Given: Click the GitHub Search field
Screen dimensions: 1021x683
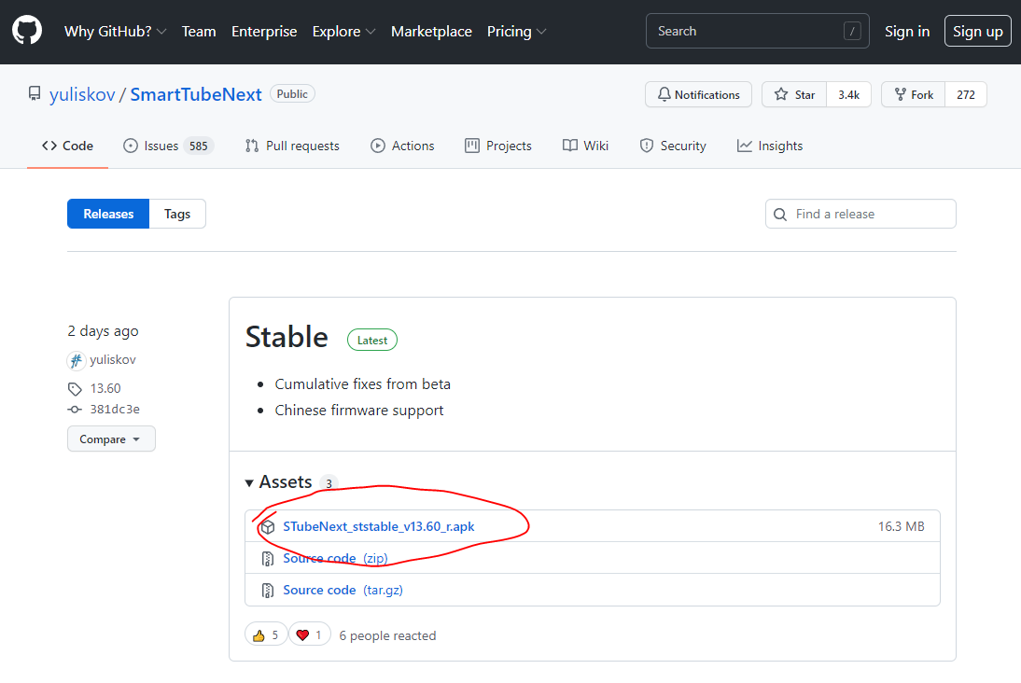Looking at the screenshot, I should click(x=757, y=31).
